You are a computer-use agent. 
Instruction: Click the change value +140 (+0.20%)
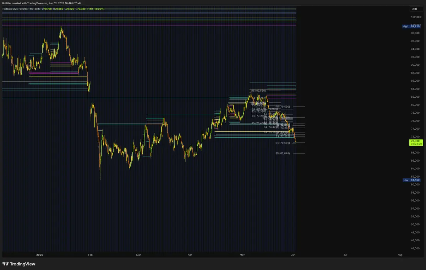click(95, 9)
